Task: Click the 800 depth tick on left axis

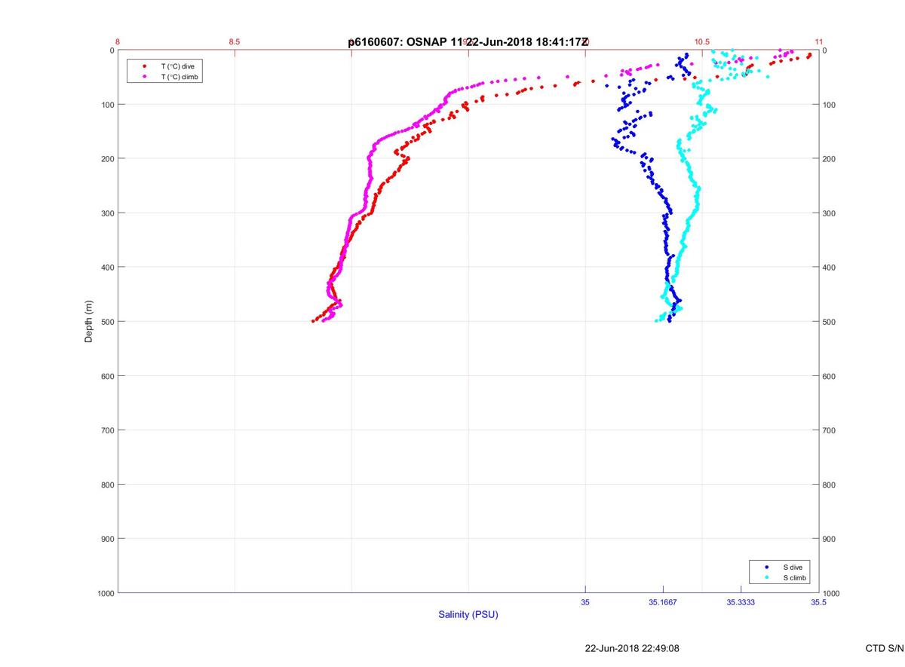Action: 107,485
